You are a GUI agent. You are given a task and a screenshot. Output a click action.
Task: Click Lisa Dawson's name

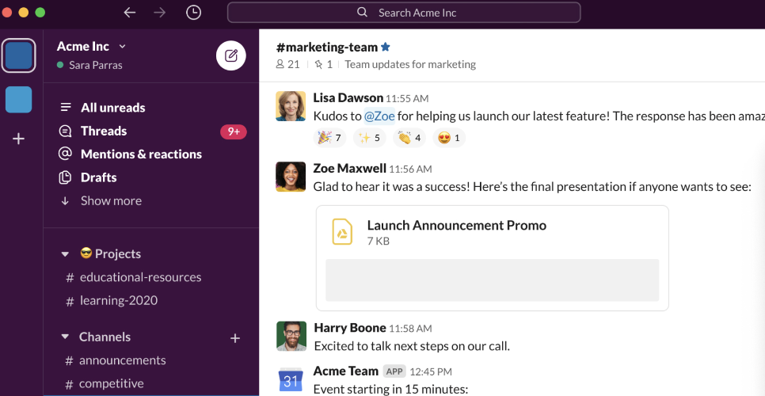click(x=348, y=97)
